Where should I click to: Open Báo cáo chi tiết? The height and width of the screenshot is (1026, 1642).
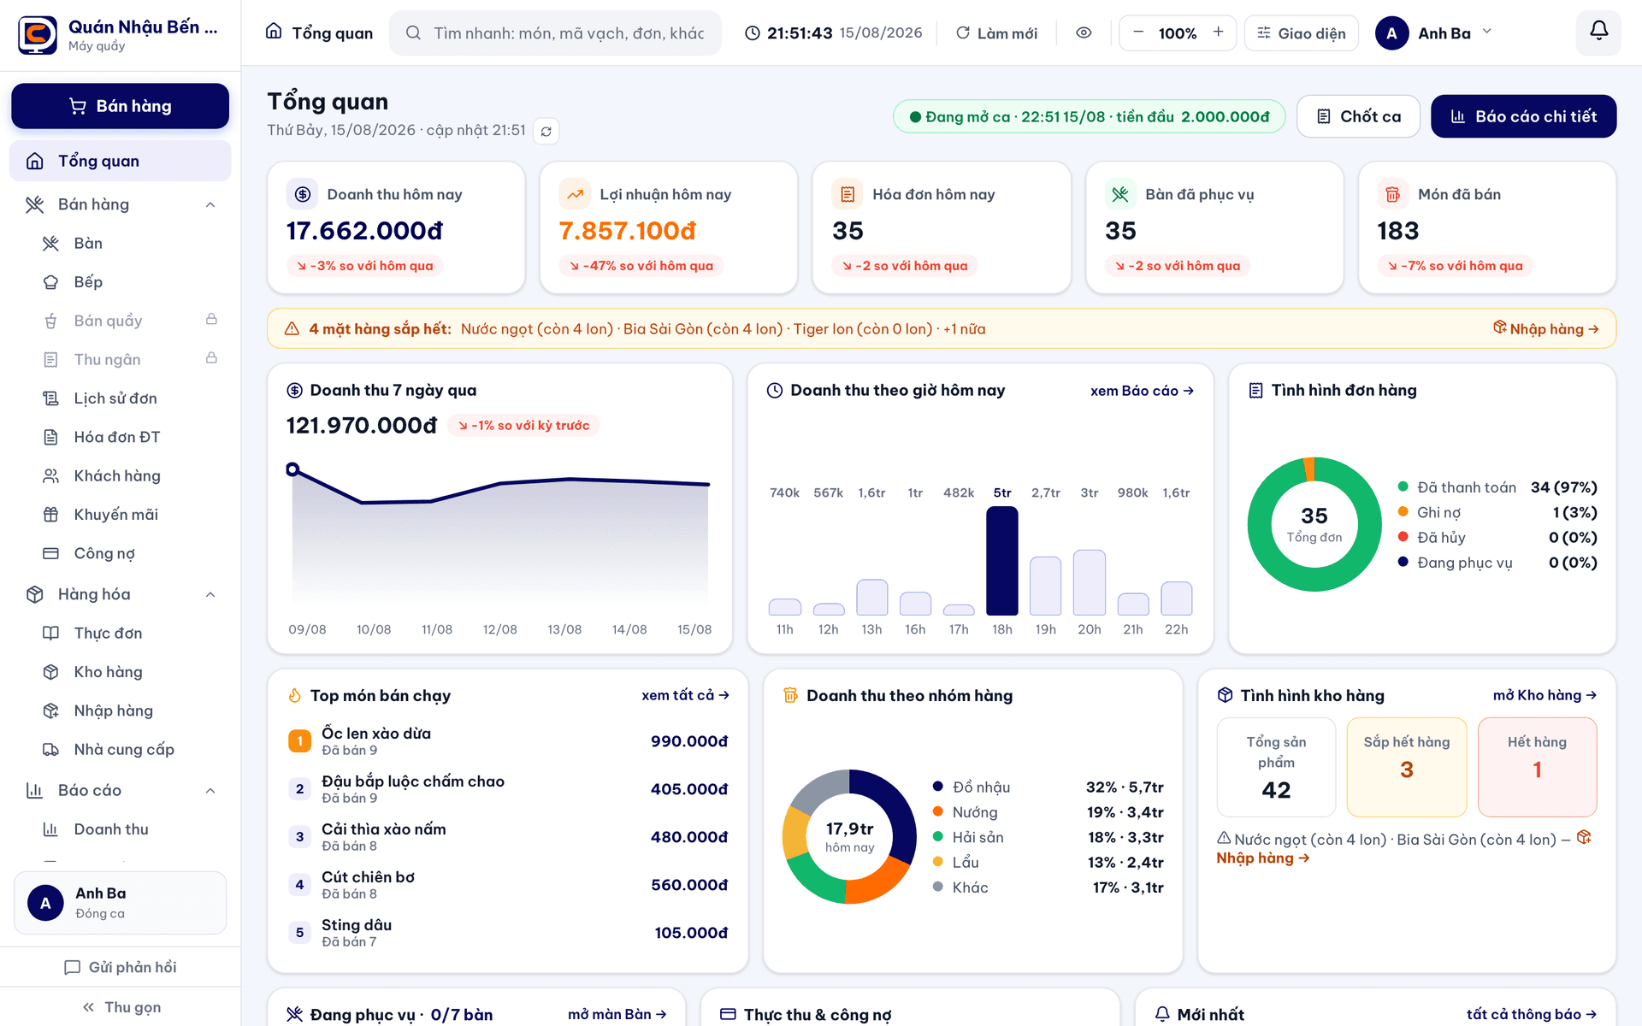pyautogui.click(x=1523, y=116)
